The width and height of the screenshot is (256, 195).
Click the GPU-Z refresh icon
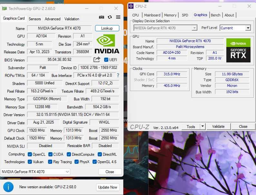(110, 17)
